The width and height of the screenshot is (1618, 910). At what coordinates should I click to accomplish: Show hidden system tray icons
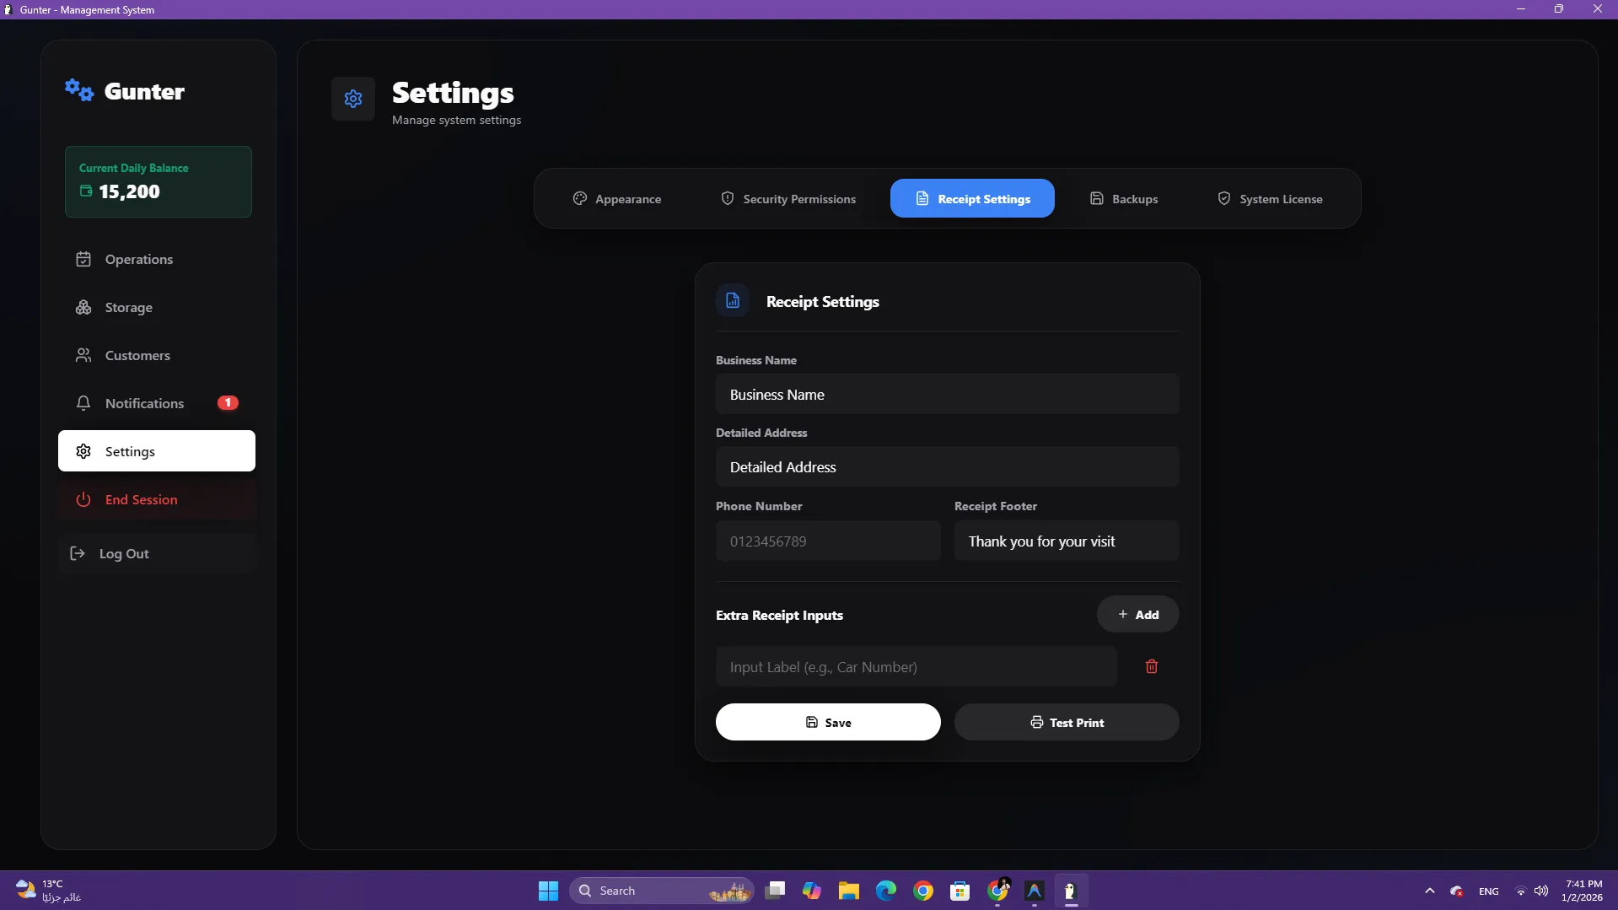[x=1429, y=891]
